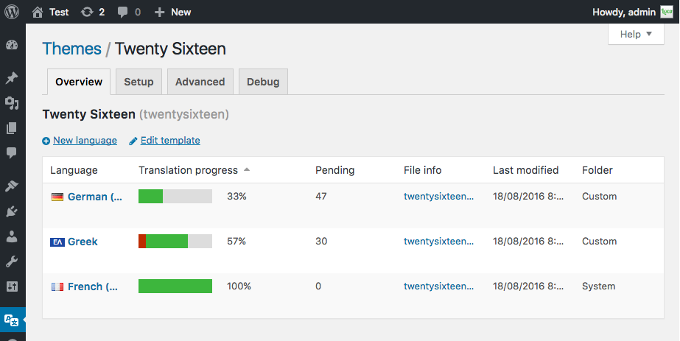Screen dimensions: 680x341
Task: Switch to the Setup tab
Action: click(139, 82)
